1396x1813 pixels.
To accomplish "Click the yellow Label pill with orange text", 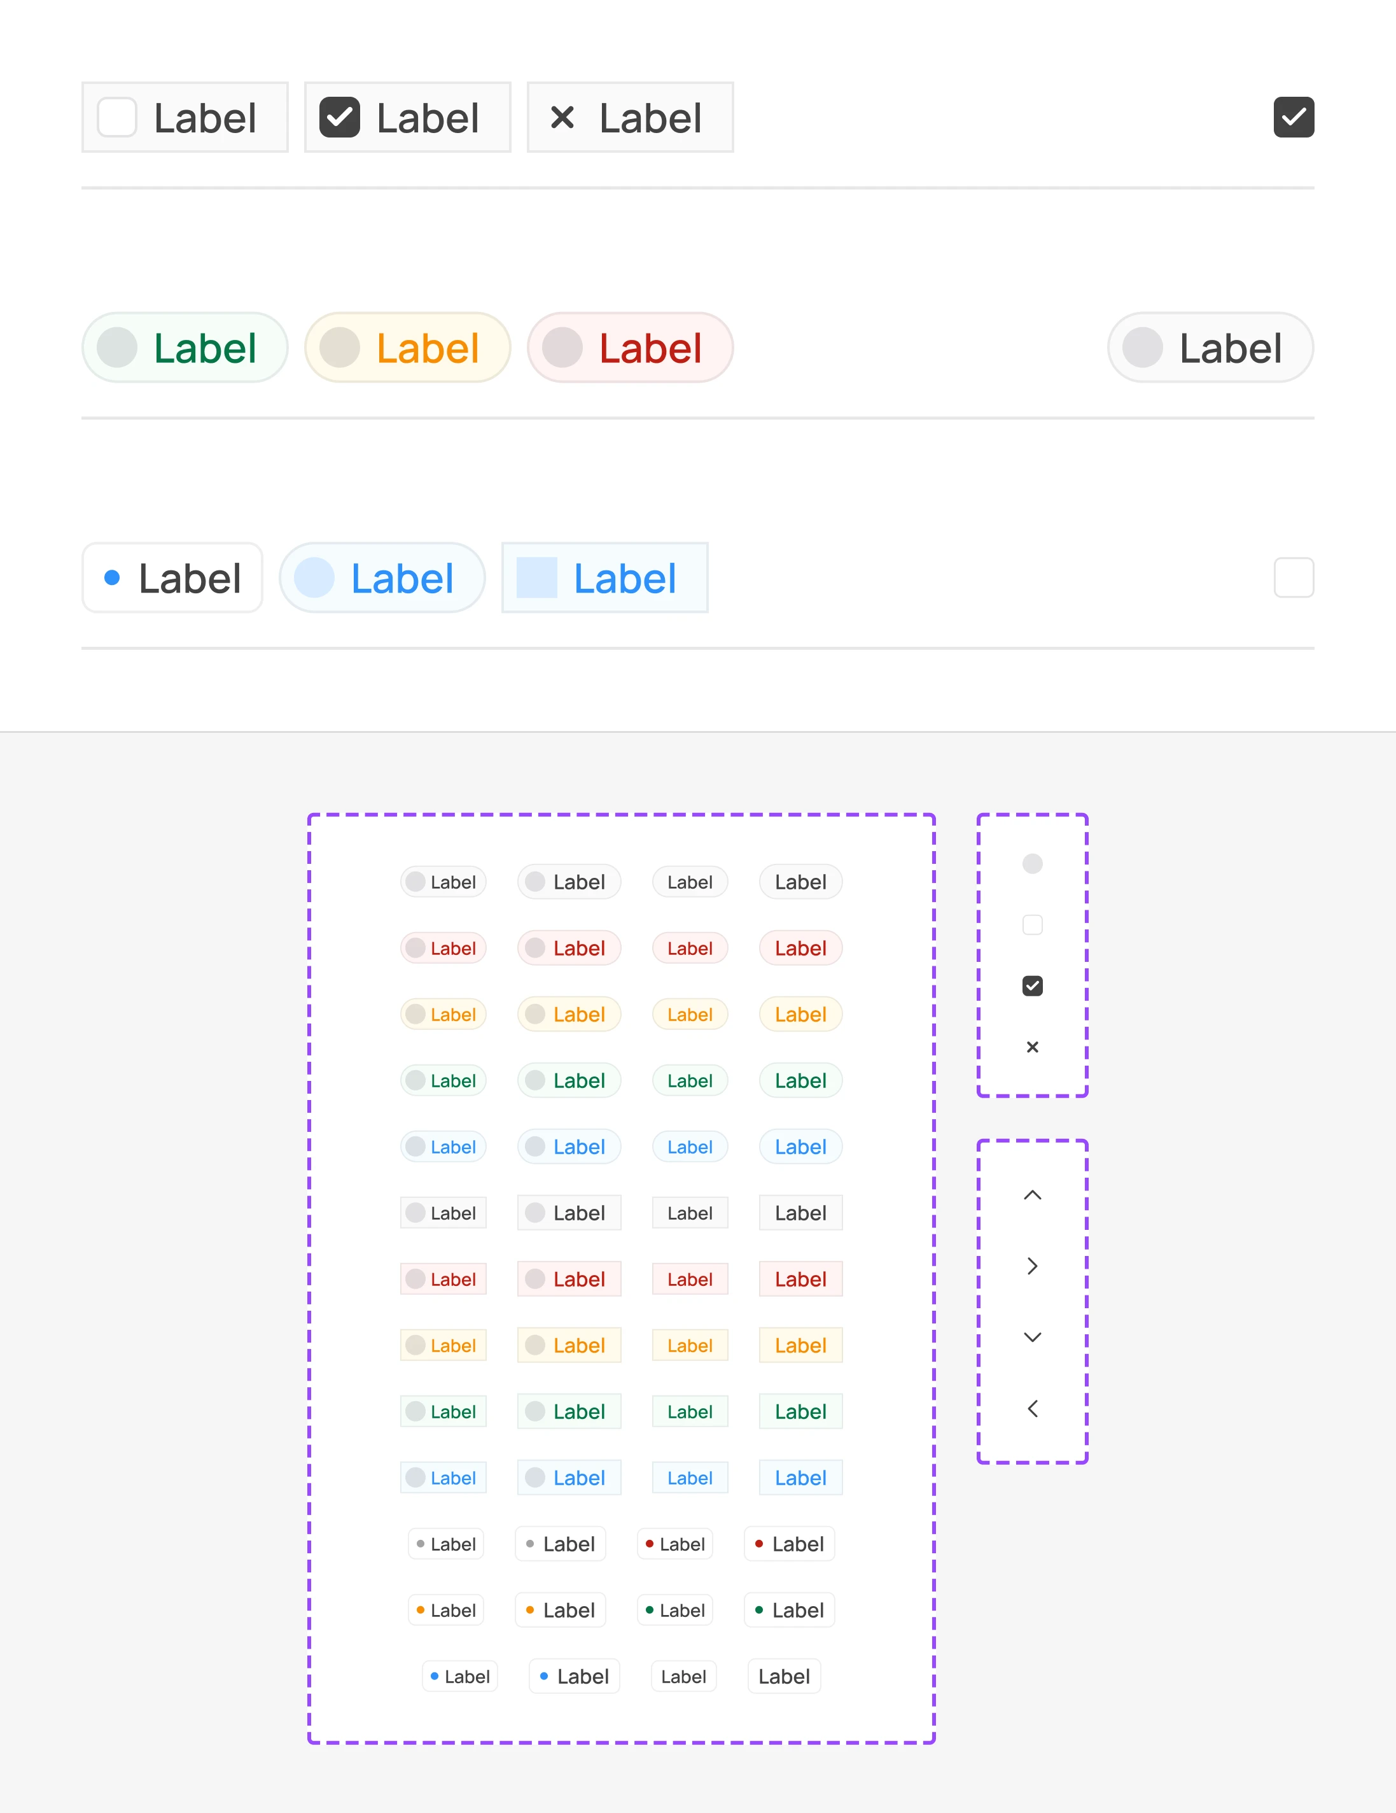I will [407, 347].
